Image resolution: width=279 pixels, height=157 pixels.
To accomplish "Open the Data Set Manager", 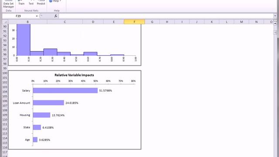I will tap(9, 4).
